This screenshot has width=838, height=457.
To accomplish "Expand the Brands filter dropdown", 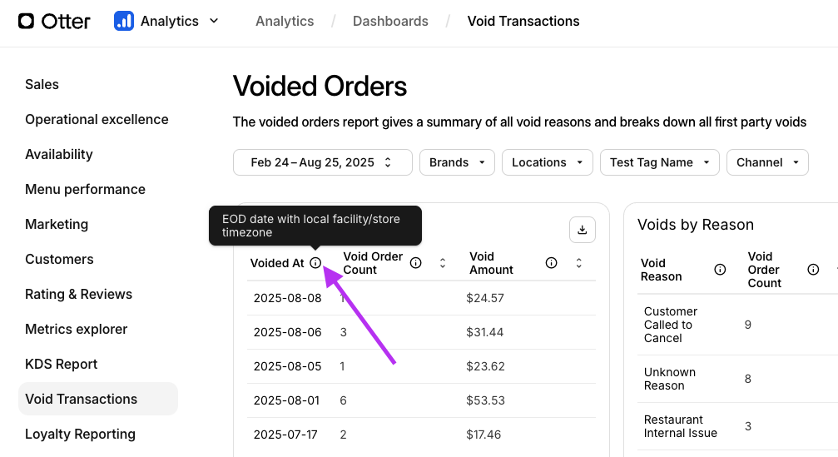I will [x=457, y=162].
